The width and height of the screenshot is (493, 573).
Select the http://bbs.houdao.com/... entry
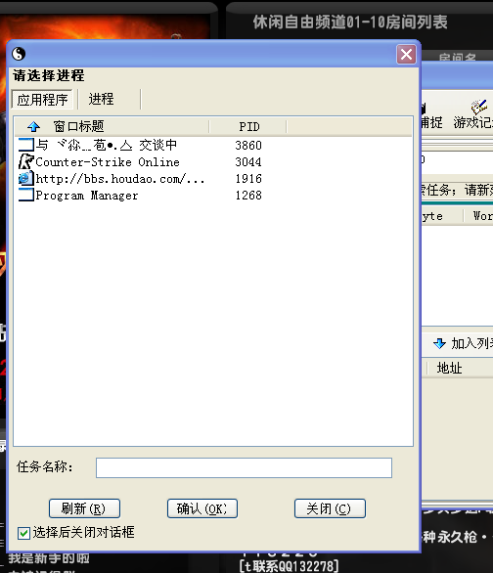tap(120, 179)
